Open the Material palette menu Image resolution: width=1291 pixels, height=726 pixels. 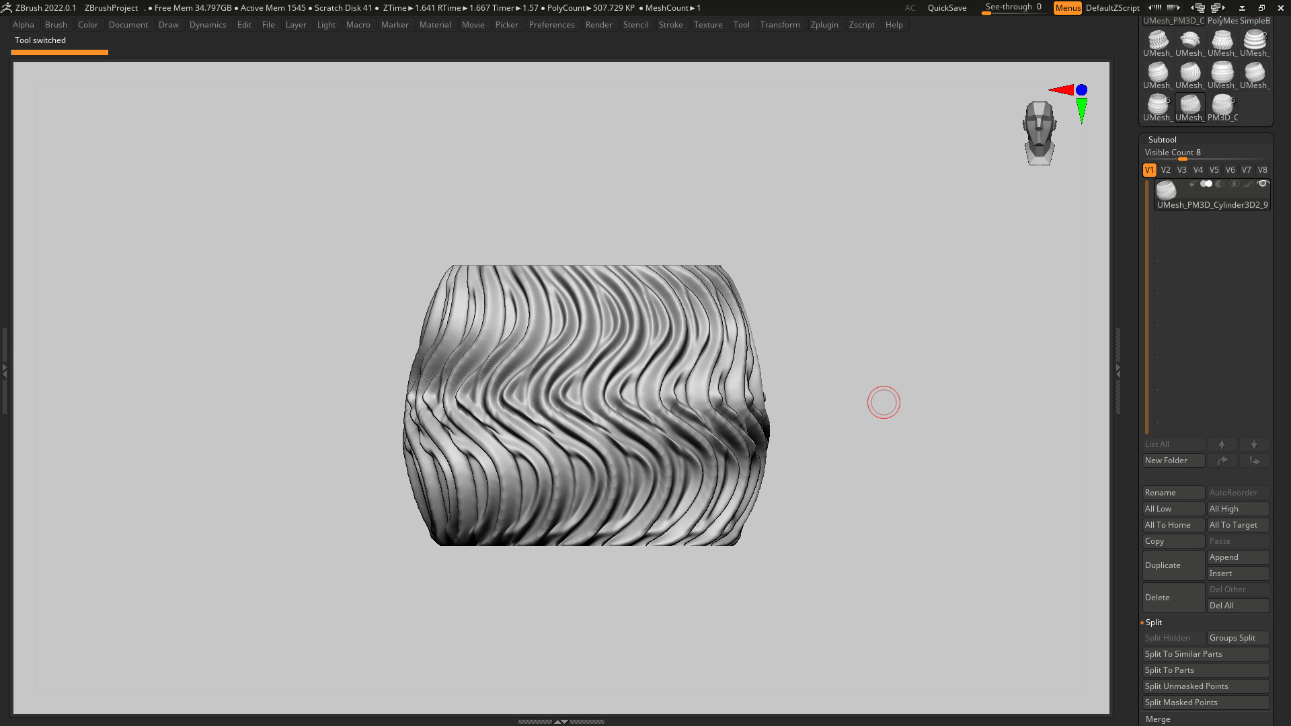coord(435,25)
